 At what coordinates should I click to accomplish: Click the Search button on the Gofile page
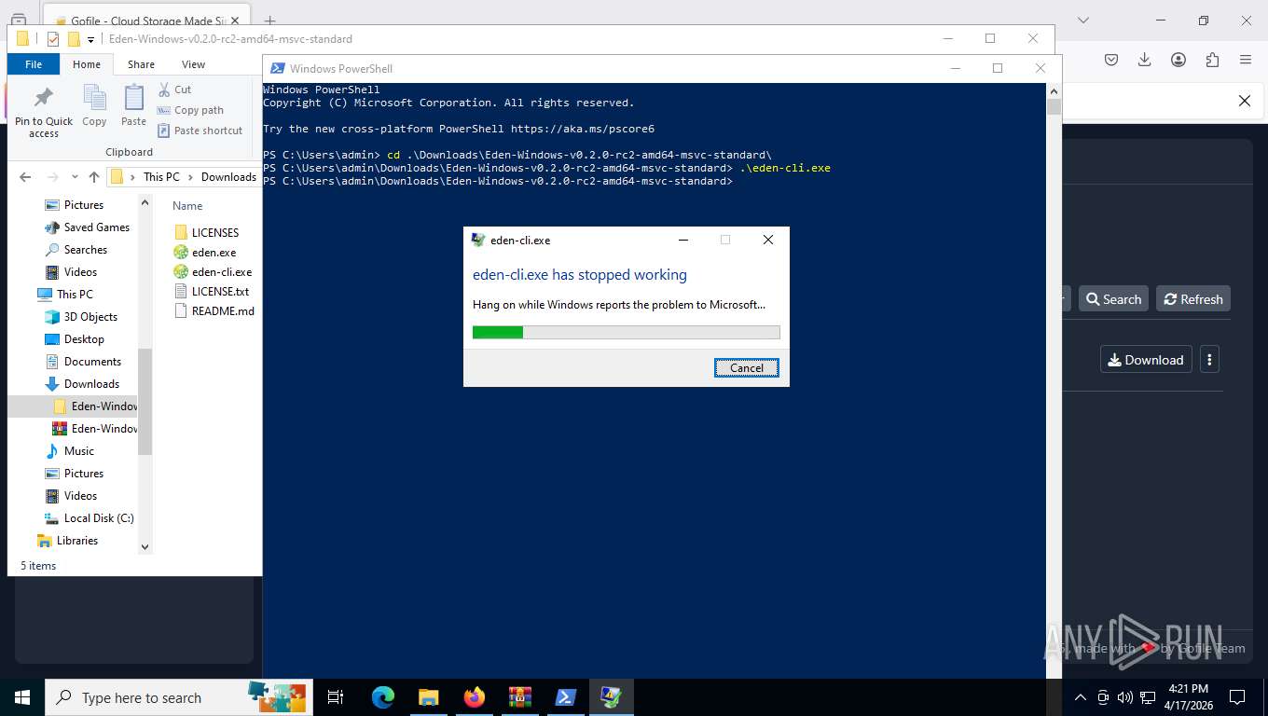(1113, 299)
